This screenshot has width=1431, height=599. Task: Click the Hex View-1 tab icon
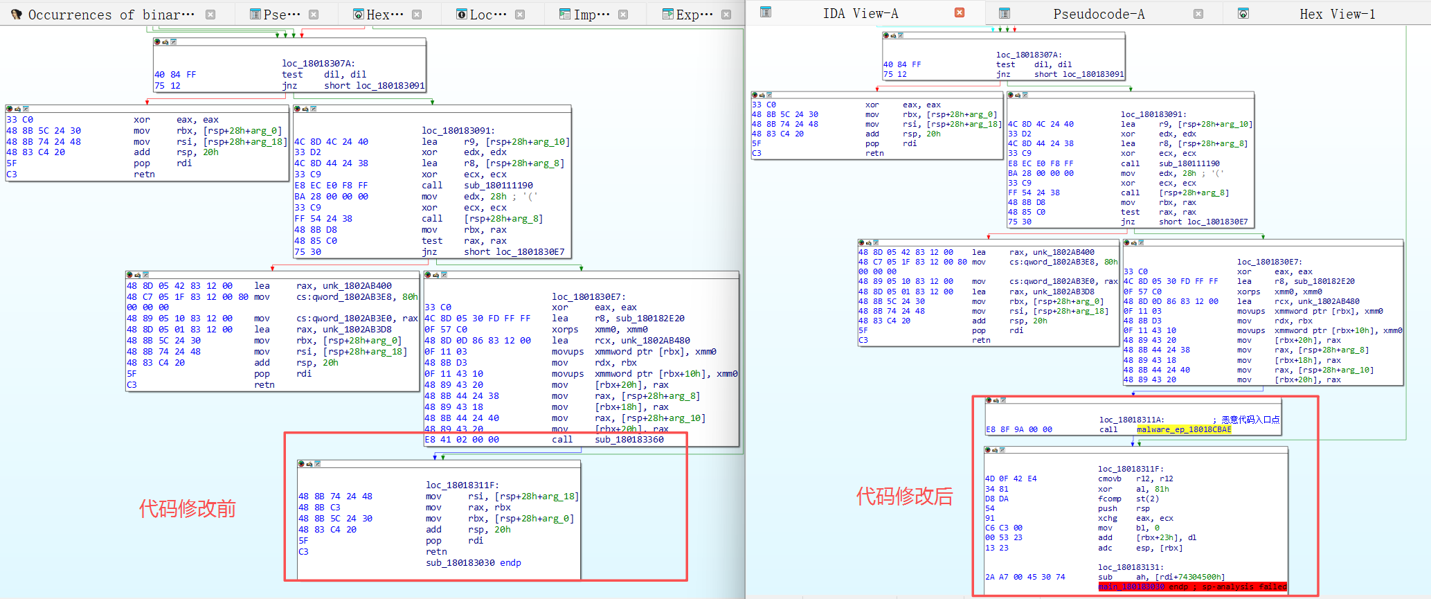pos(1243,13)
